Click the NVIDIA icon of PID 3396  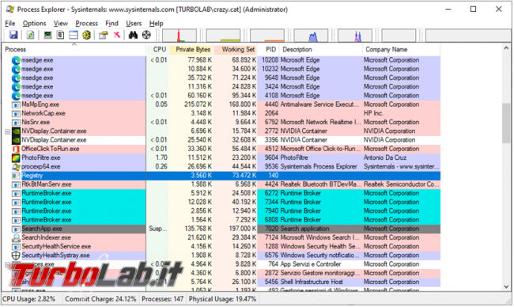coord(16,140)
